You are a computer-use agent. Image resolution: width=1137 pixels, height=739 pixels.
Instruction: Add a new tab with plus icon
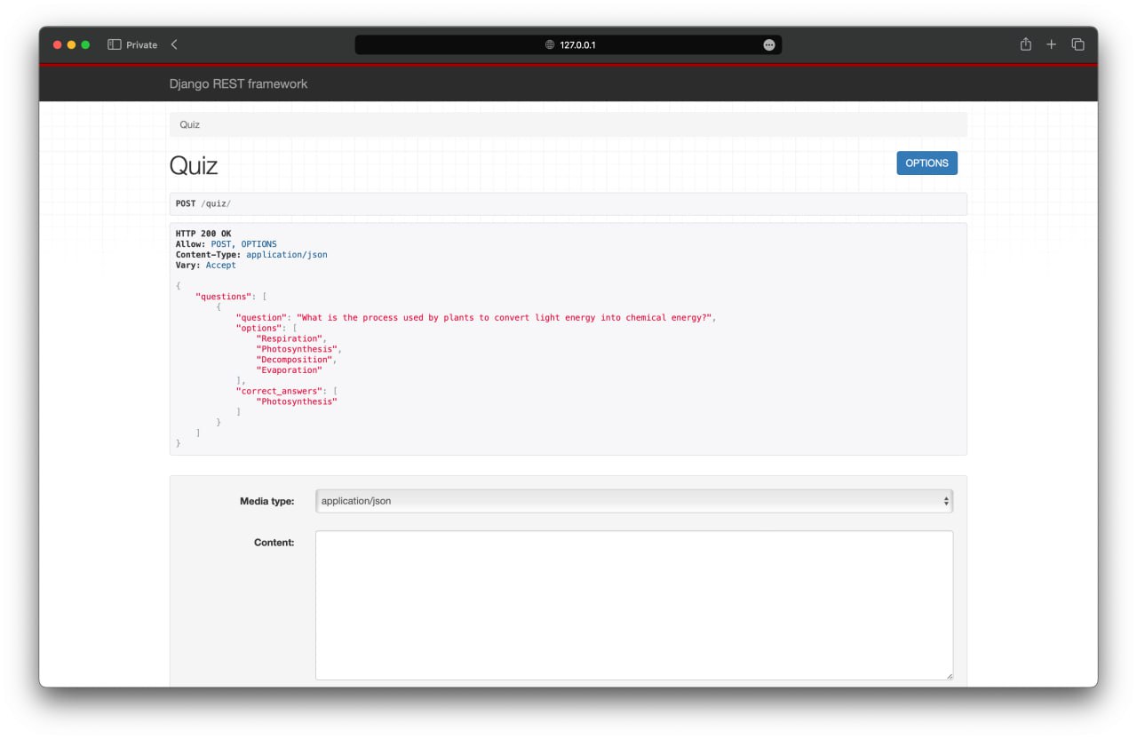coord(1052,44)
